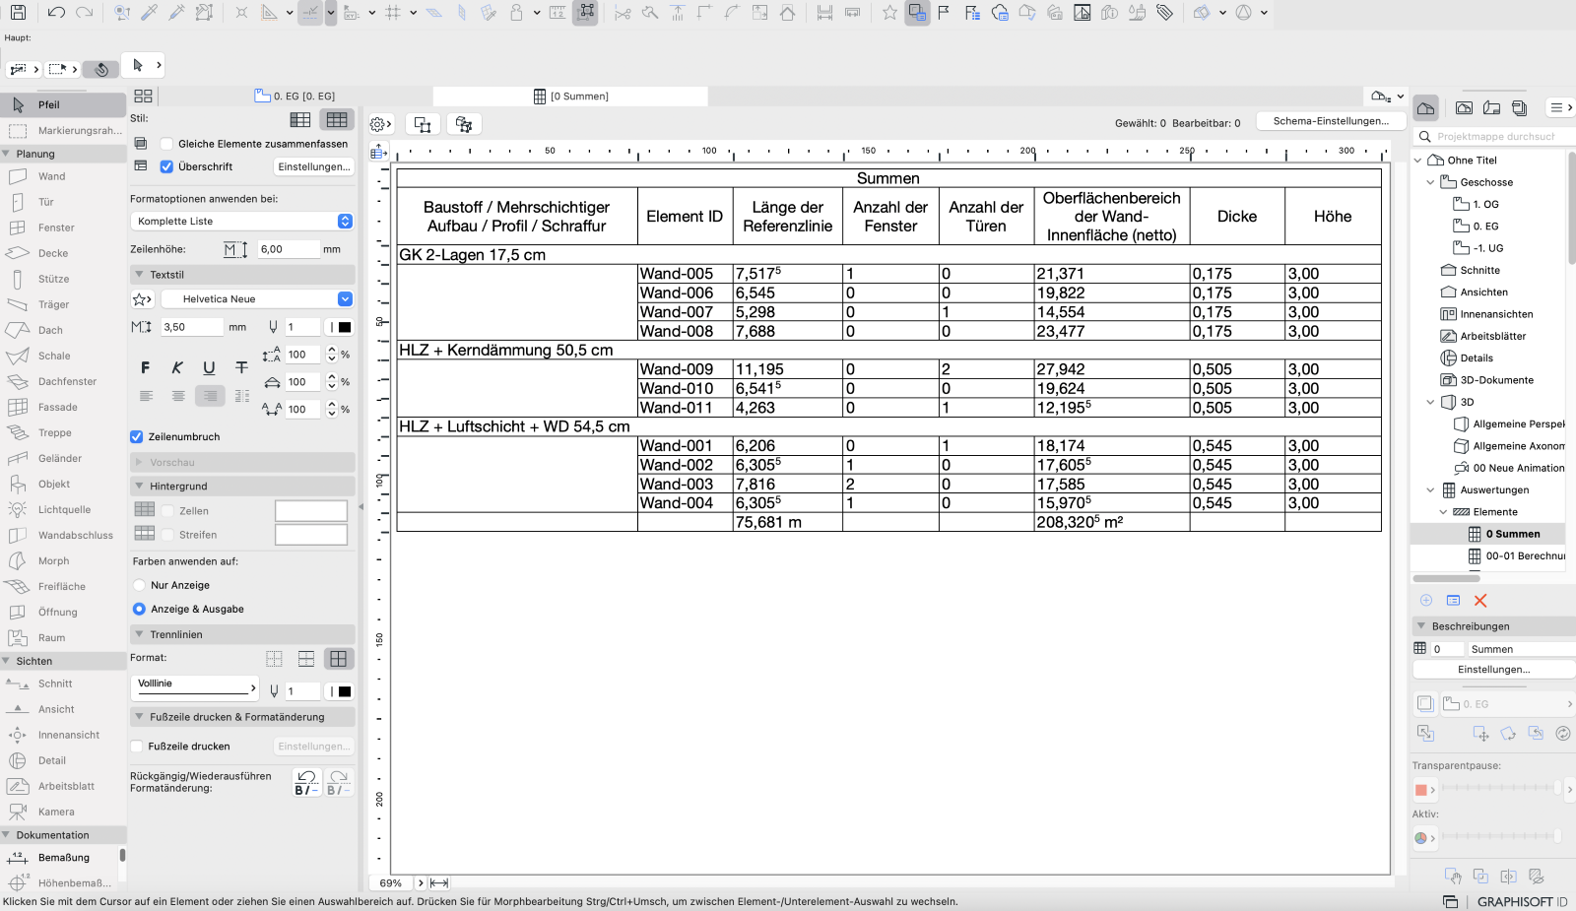Apply underline text style U button

coord(209,367)
